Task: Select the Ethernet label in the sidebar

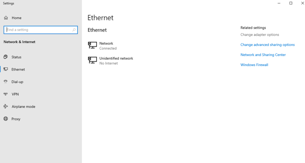Action: coord(18,69)
